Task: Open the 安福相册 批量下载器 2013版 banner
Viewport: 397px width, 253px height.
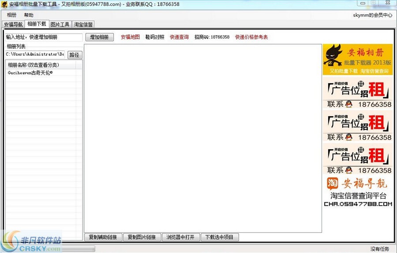Action: (357, 59)
